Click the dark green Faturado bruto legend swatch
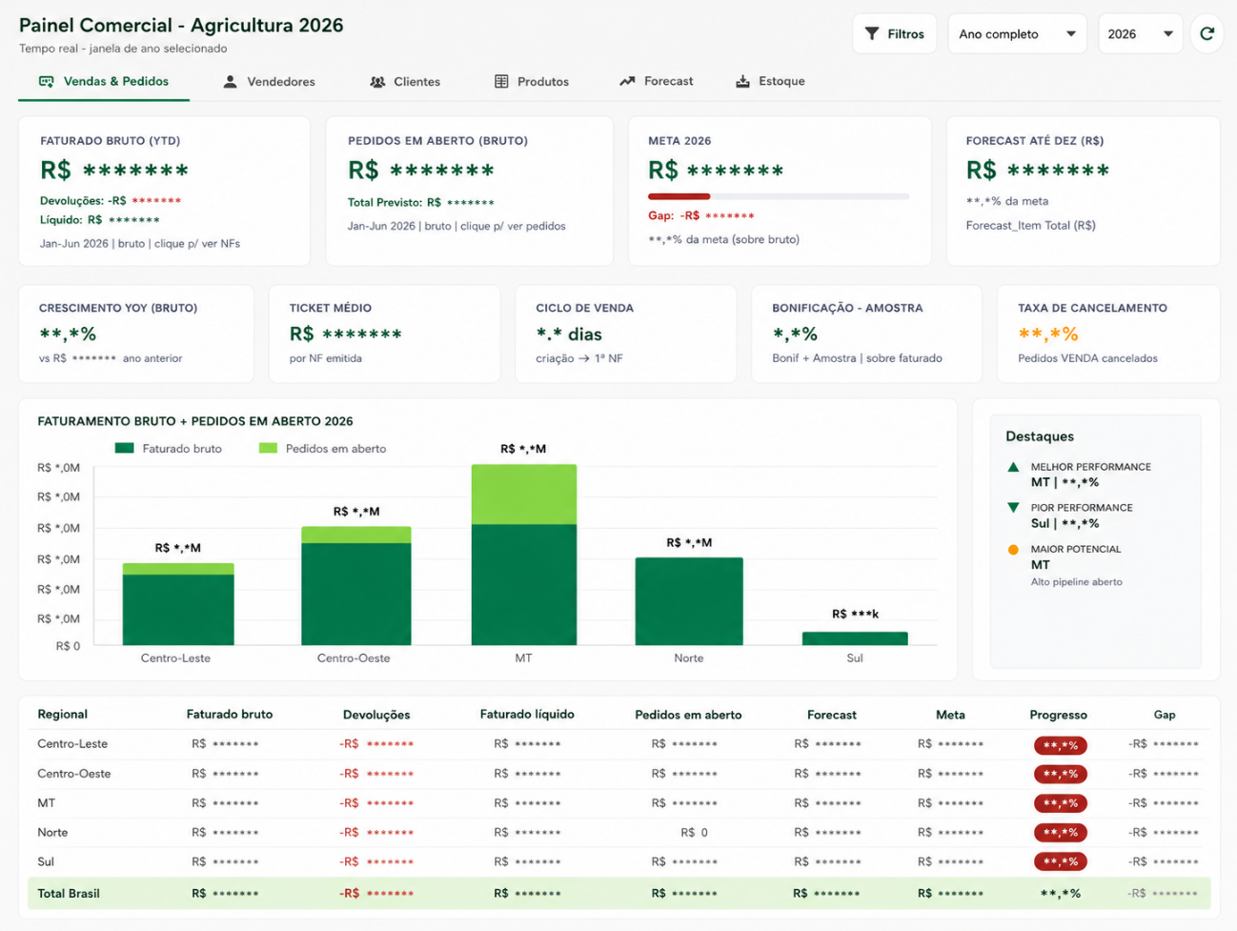 coord(124,448)
